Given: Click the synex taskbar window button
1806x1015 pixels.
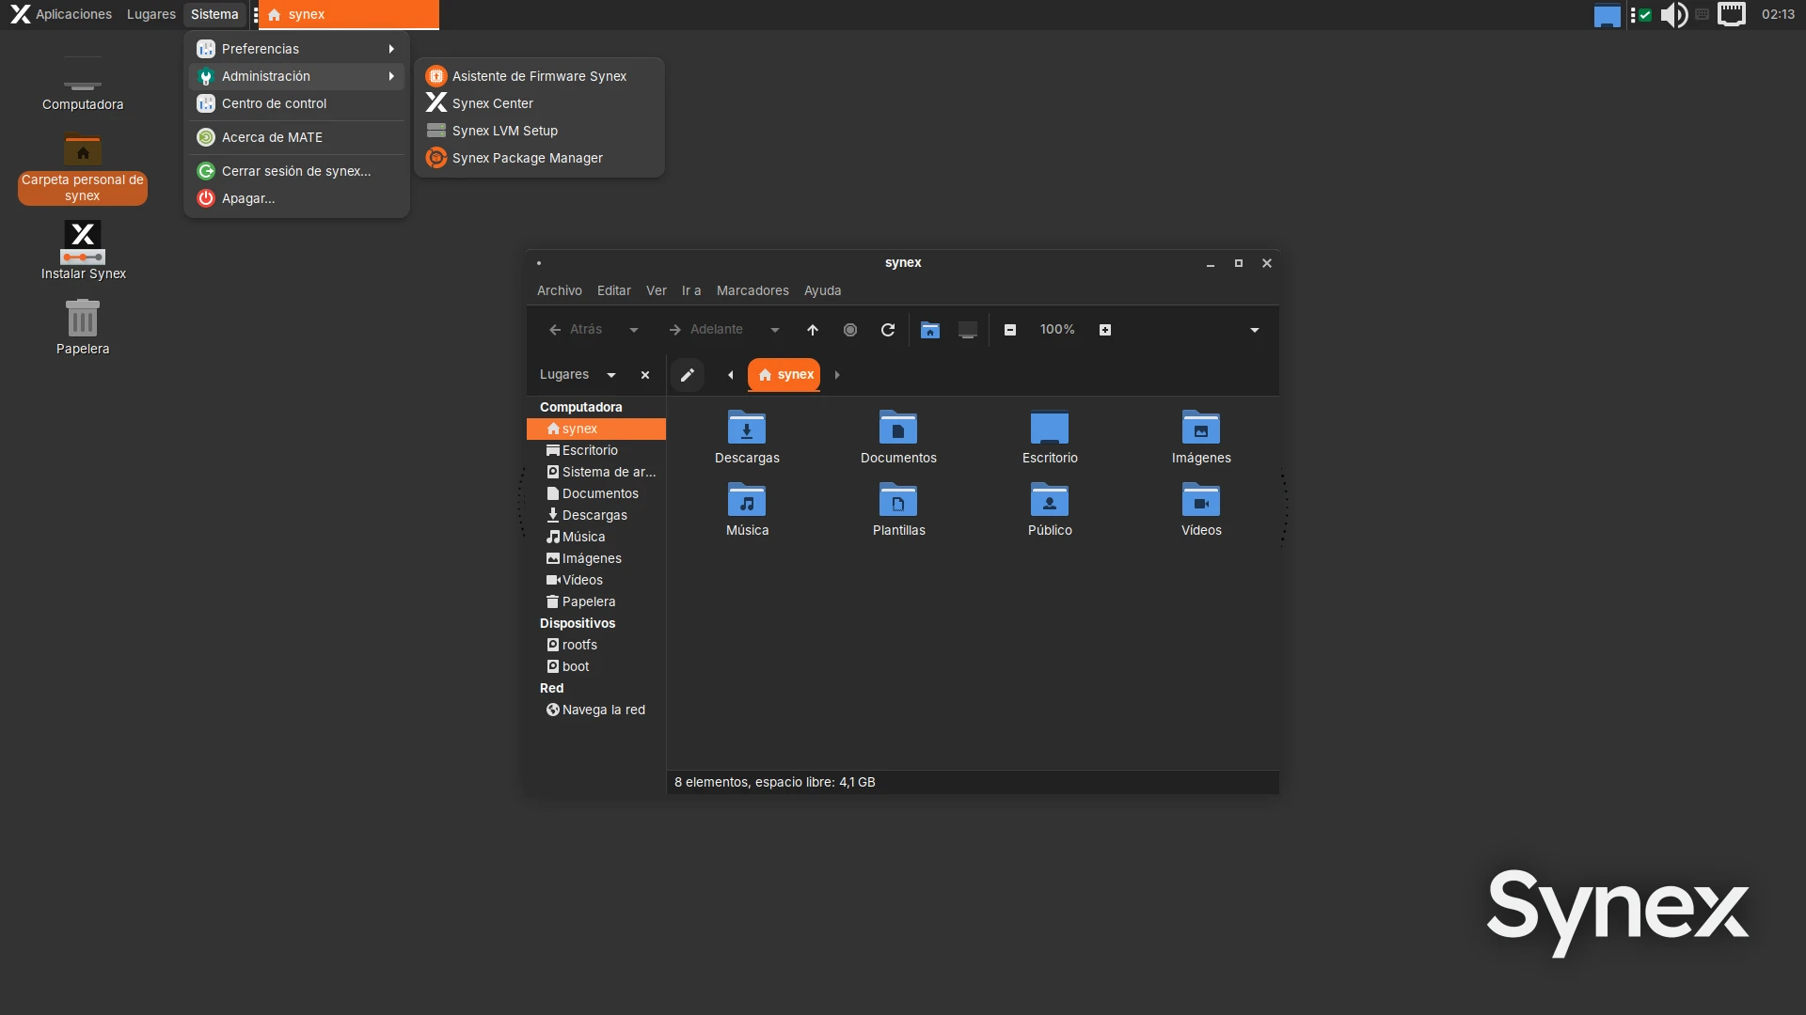Looking at the screenshot, I should pos(349,14).
